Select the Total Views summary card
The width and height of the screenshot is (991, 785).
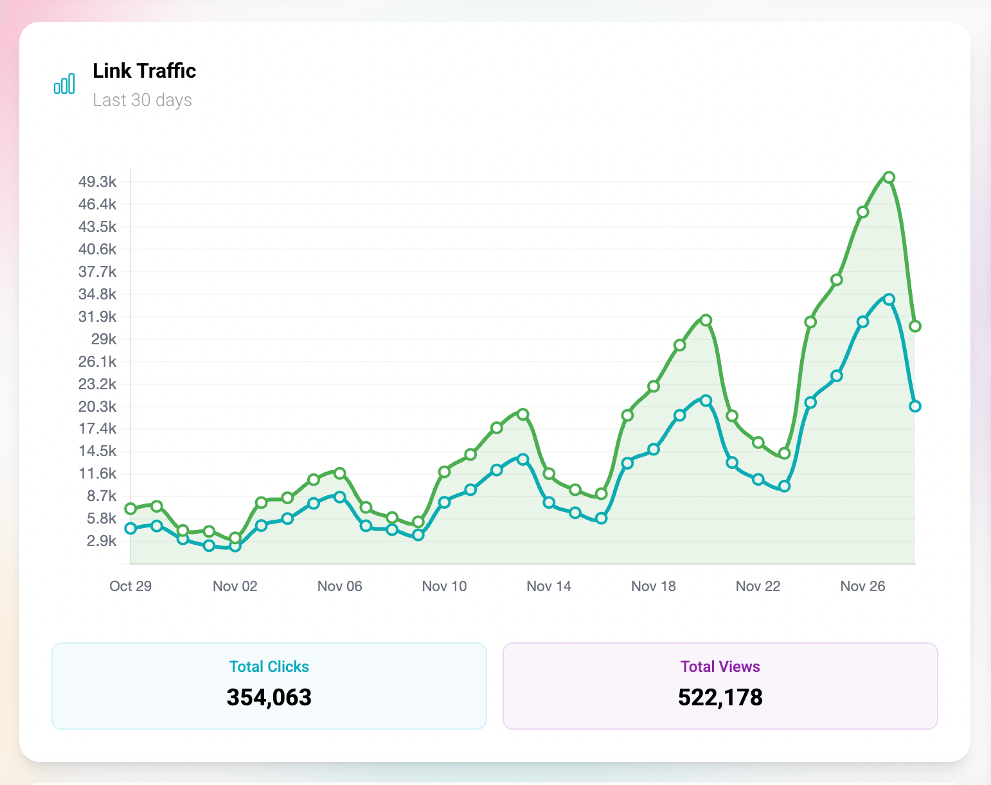720,686
